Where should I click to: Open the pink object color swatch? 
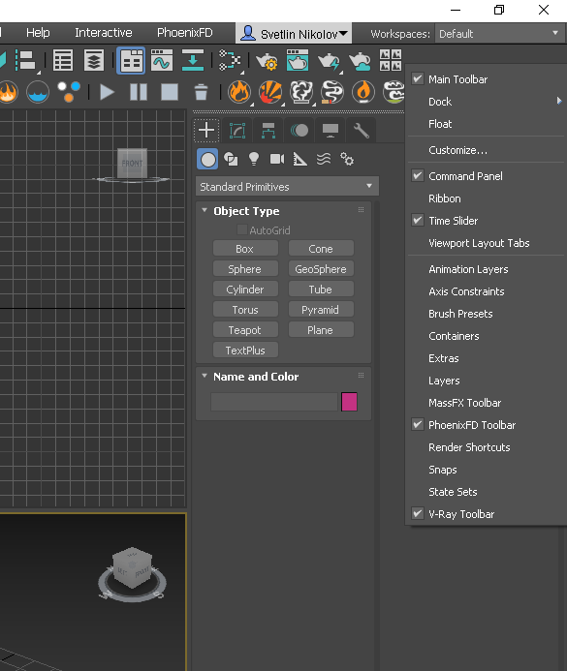(349, 402)
